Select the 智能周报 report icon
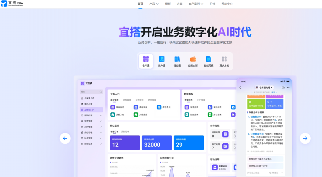 (x=208, y=59)
